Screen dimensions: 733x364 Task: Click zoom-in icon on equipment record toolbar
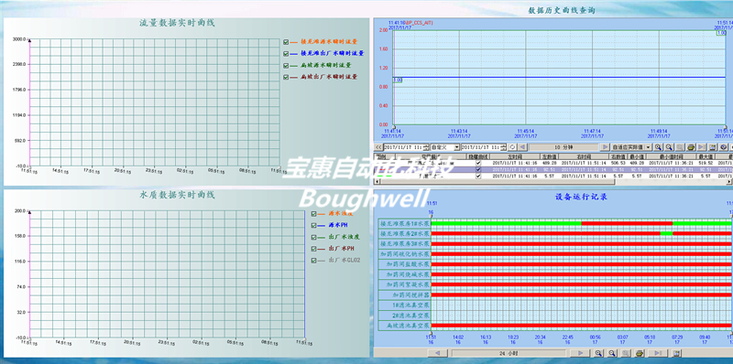click(598, 353)
